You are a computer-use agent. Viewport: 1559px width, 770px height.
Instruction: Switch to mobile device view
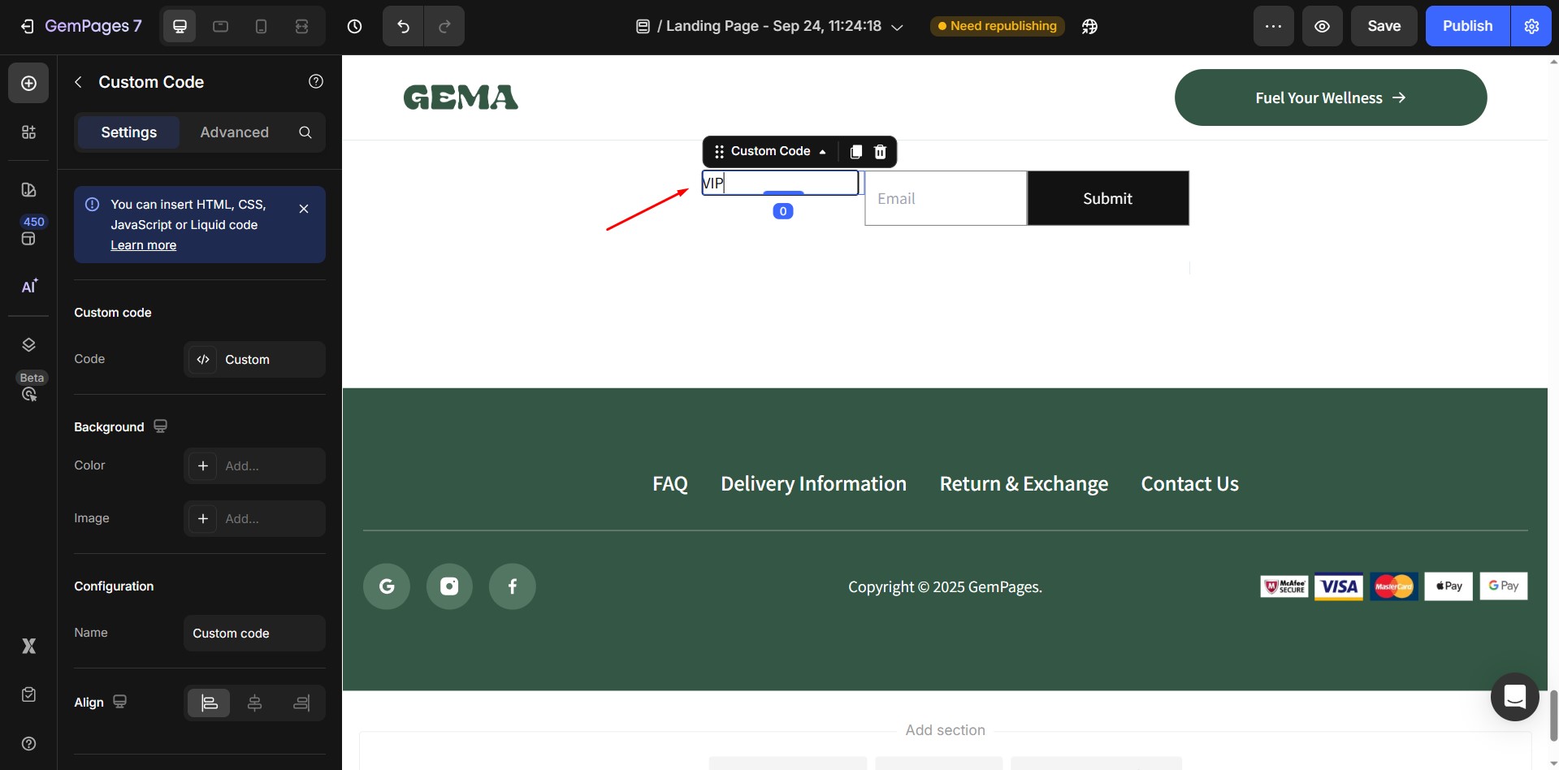261,26
